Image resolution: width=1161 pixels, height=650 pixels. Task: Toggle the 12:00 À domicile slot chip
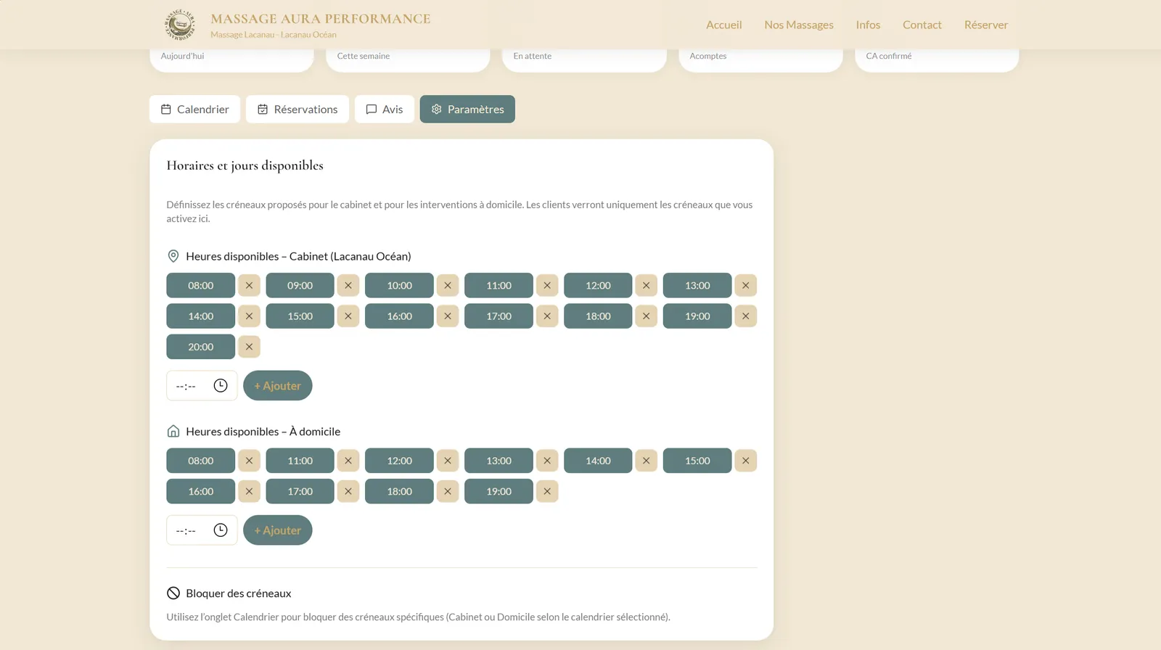[399, 461]
